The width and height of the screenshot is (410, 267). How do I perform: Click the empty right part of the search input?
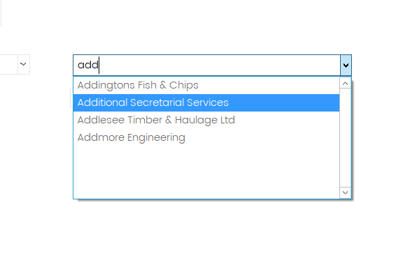220,65
